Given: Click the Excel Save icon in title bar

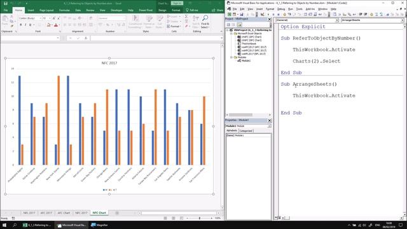Looking at the screenshot, I should pos(6,3).
